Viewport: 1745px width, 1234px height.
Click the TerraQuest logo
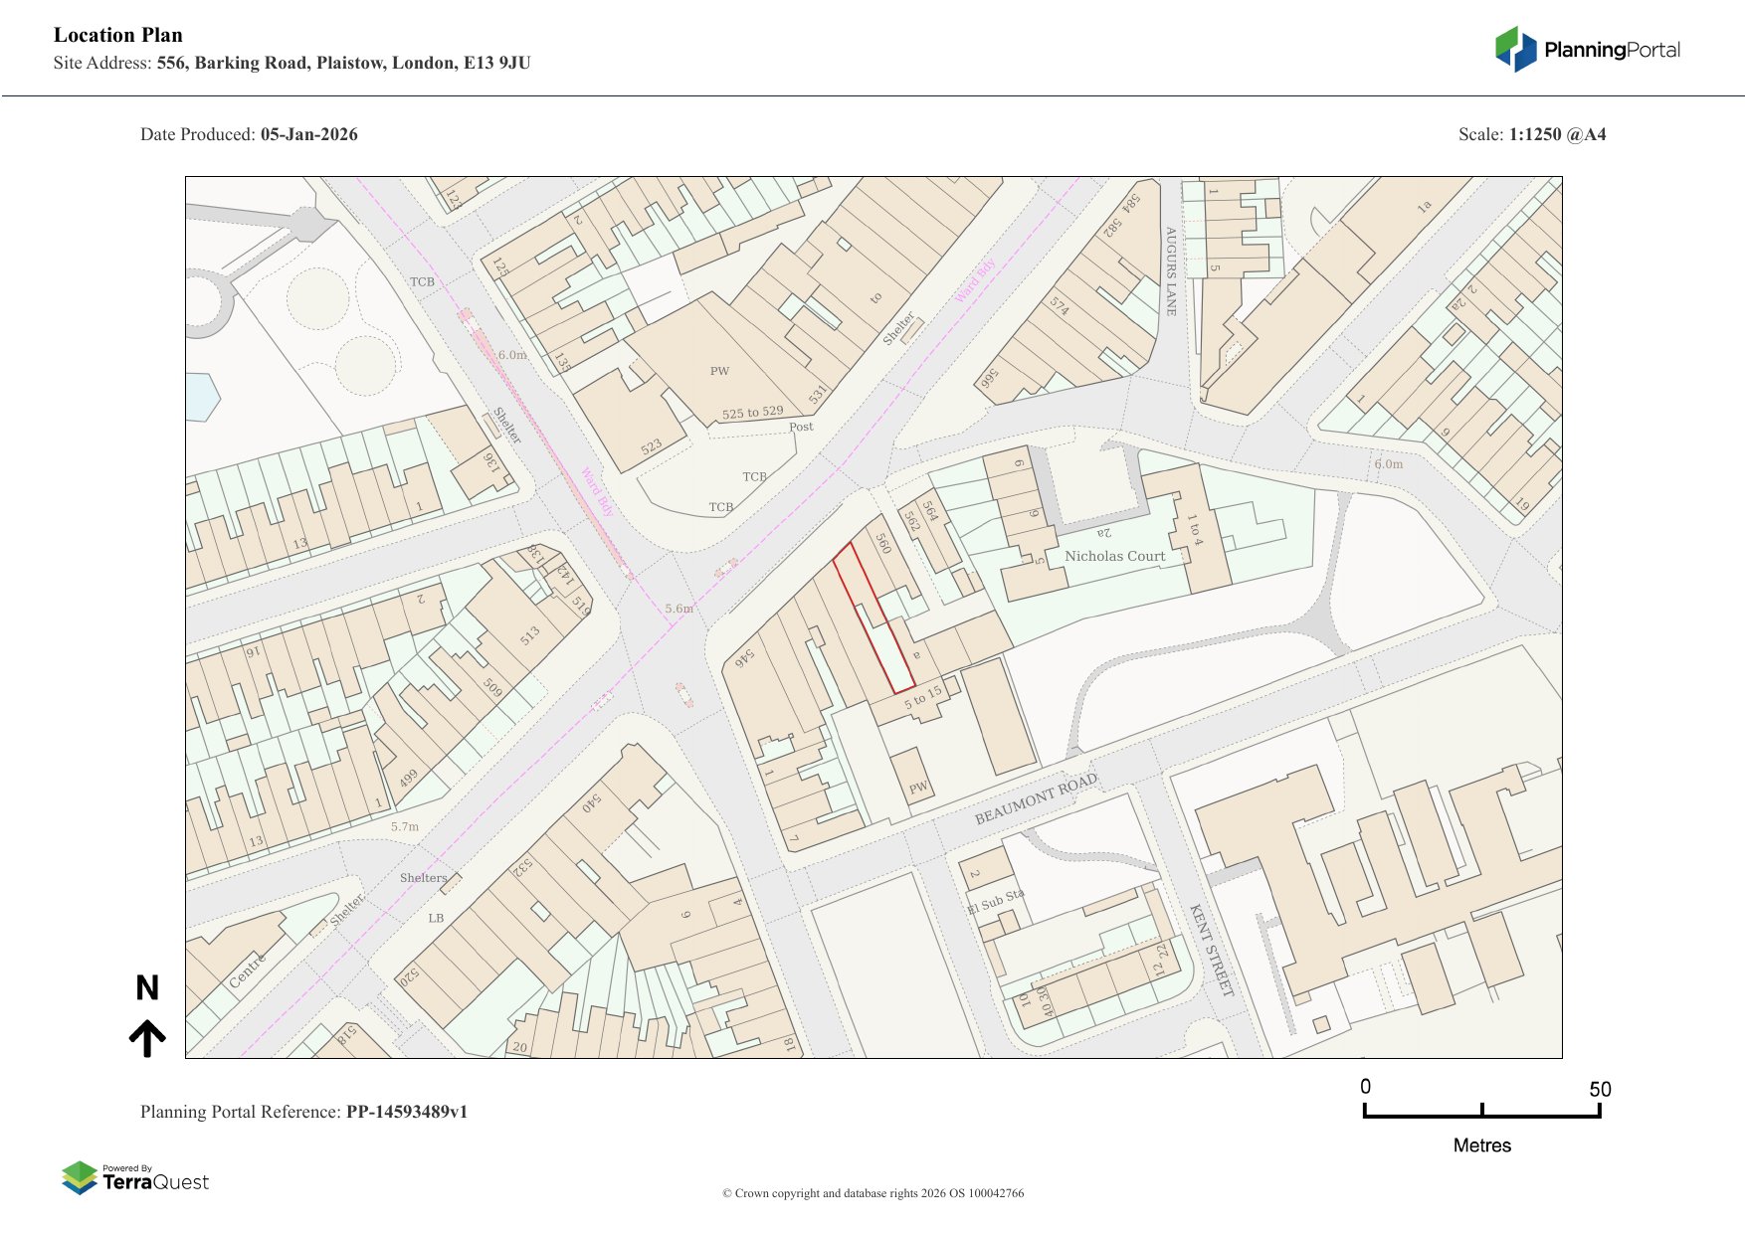135,1178
